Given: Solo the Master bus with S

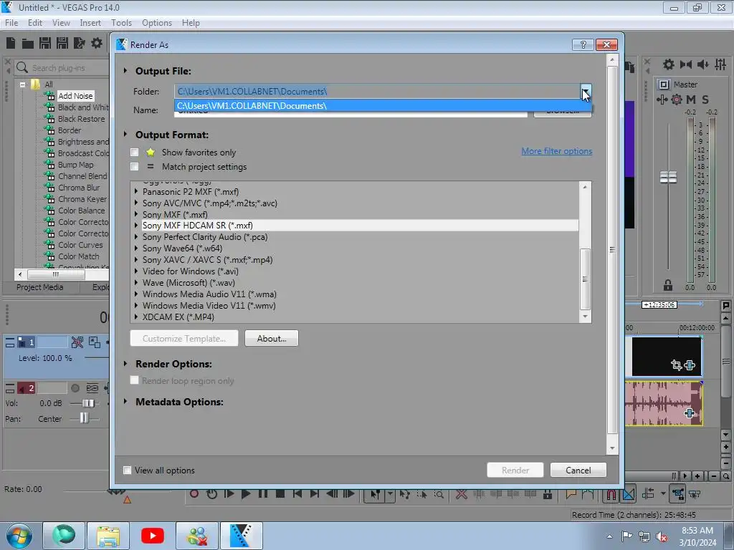Looking at the screenshot, I should tap(705, 99).
